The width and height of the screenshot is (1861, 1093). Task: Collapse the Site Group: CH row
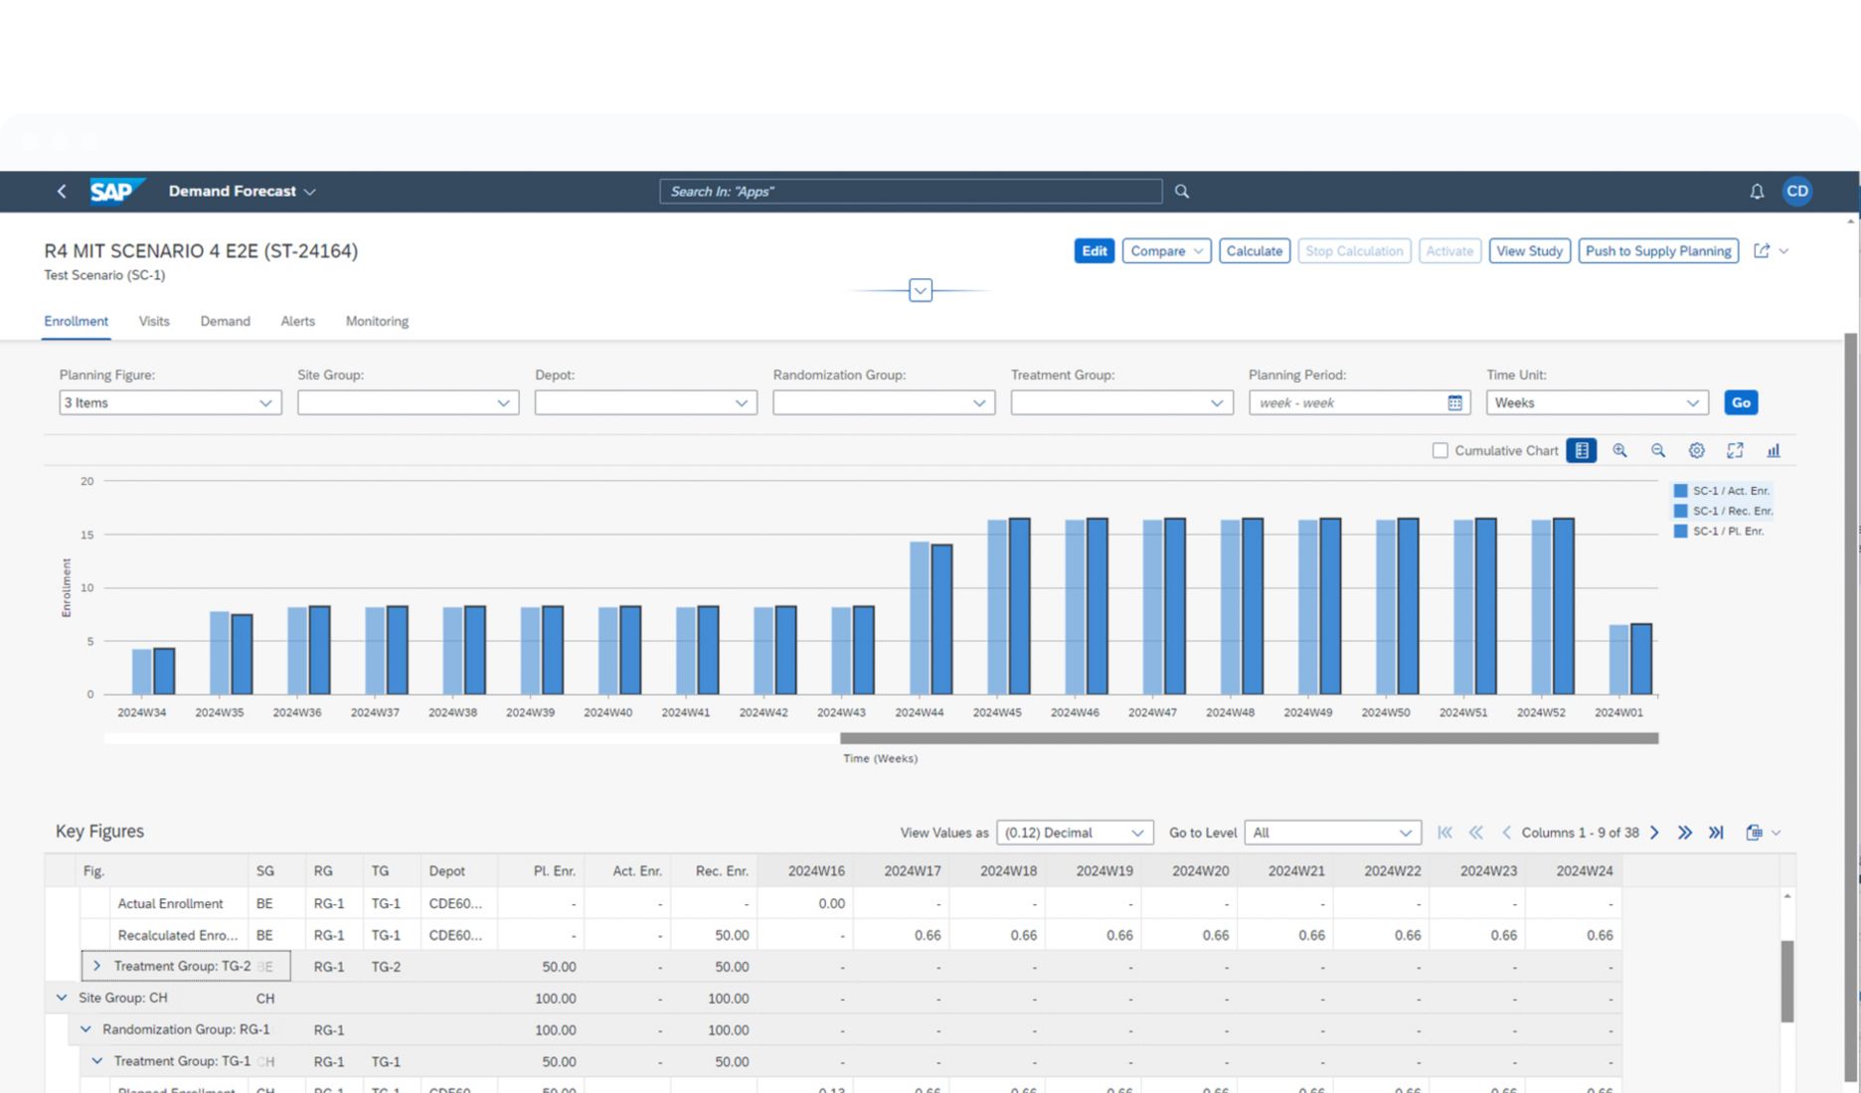62,998
